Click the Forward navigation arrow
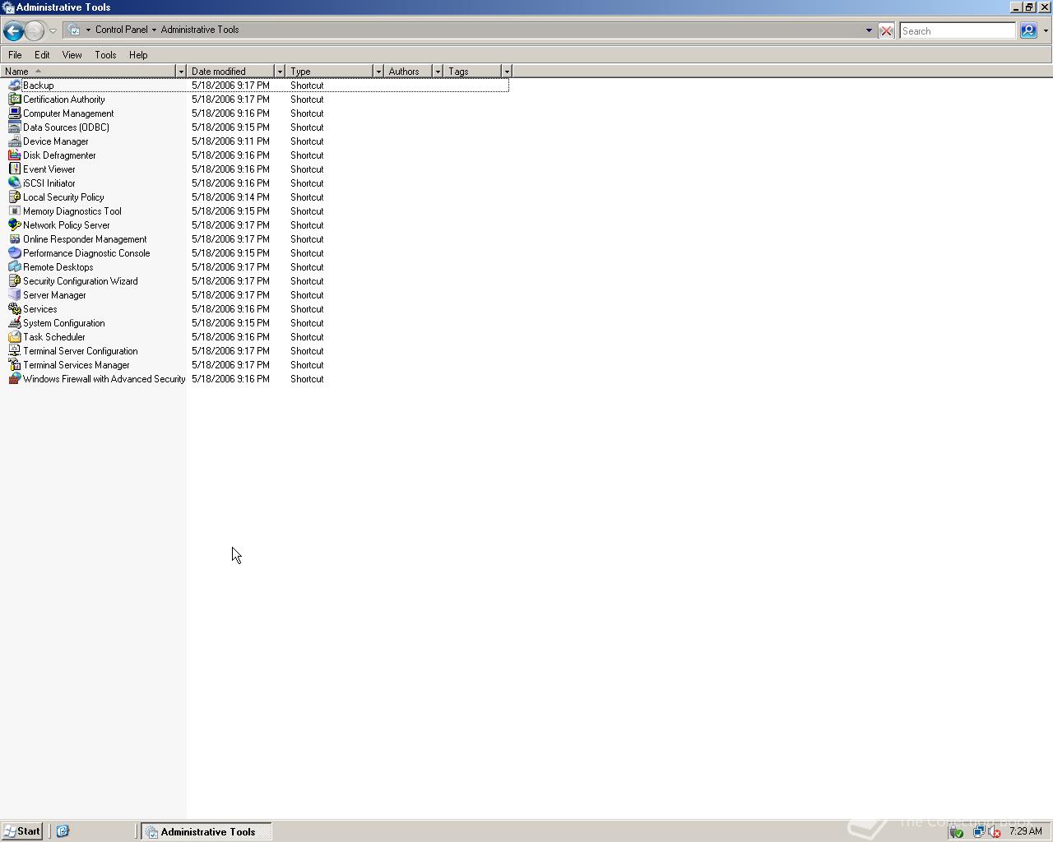This screenshot has height=842, width=1053. (35, 31)
